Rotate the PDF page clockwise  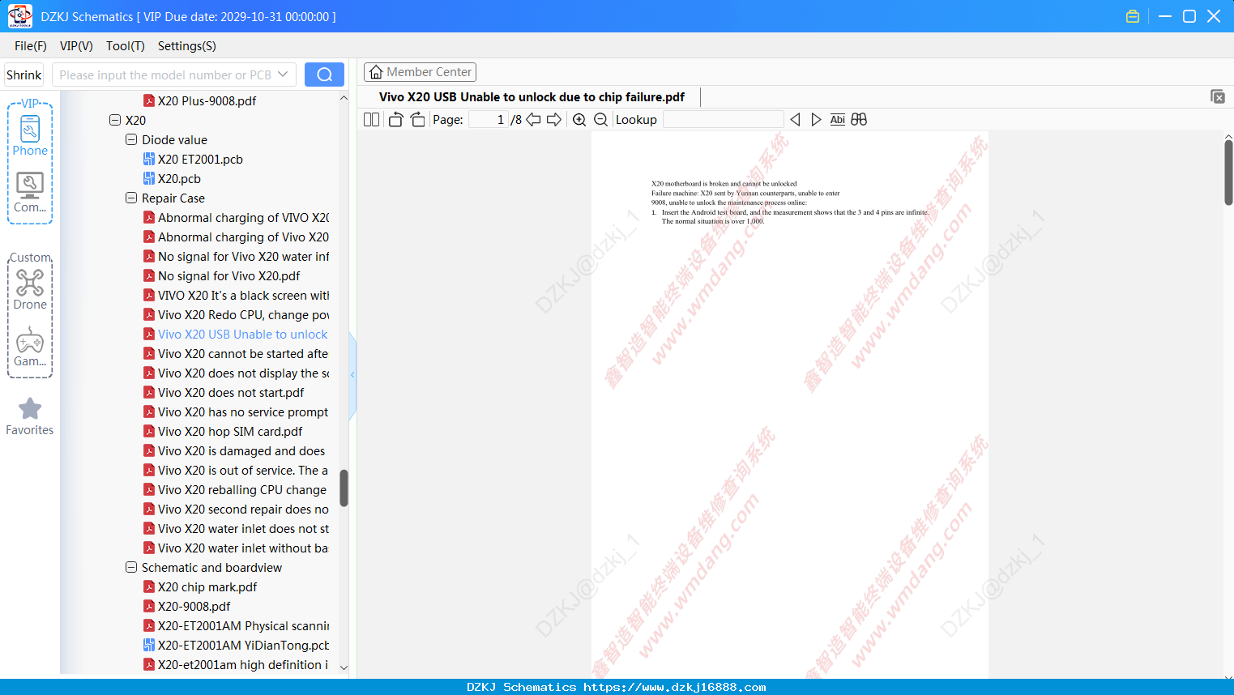[x=417, y=120]
